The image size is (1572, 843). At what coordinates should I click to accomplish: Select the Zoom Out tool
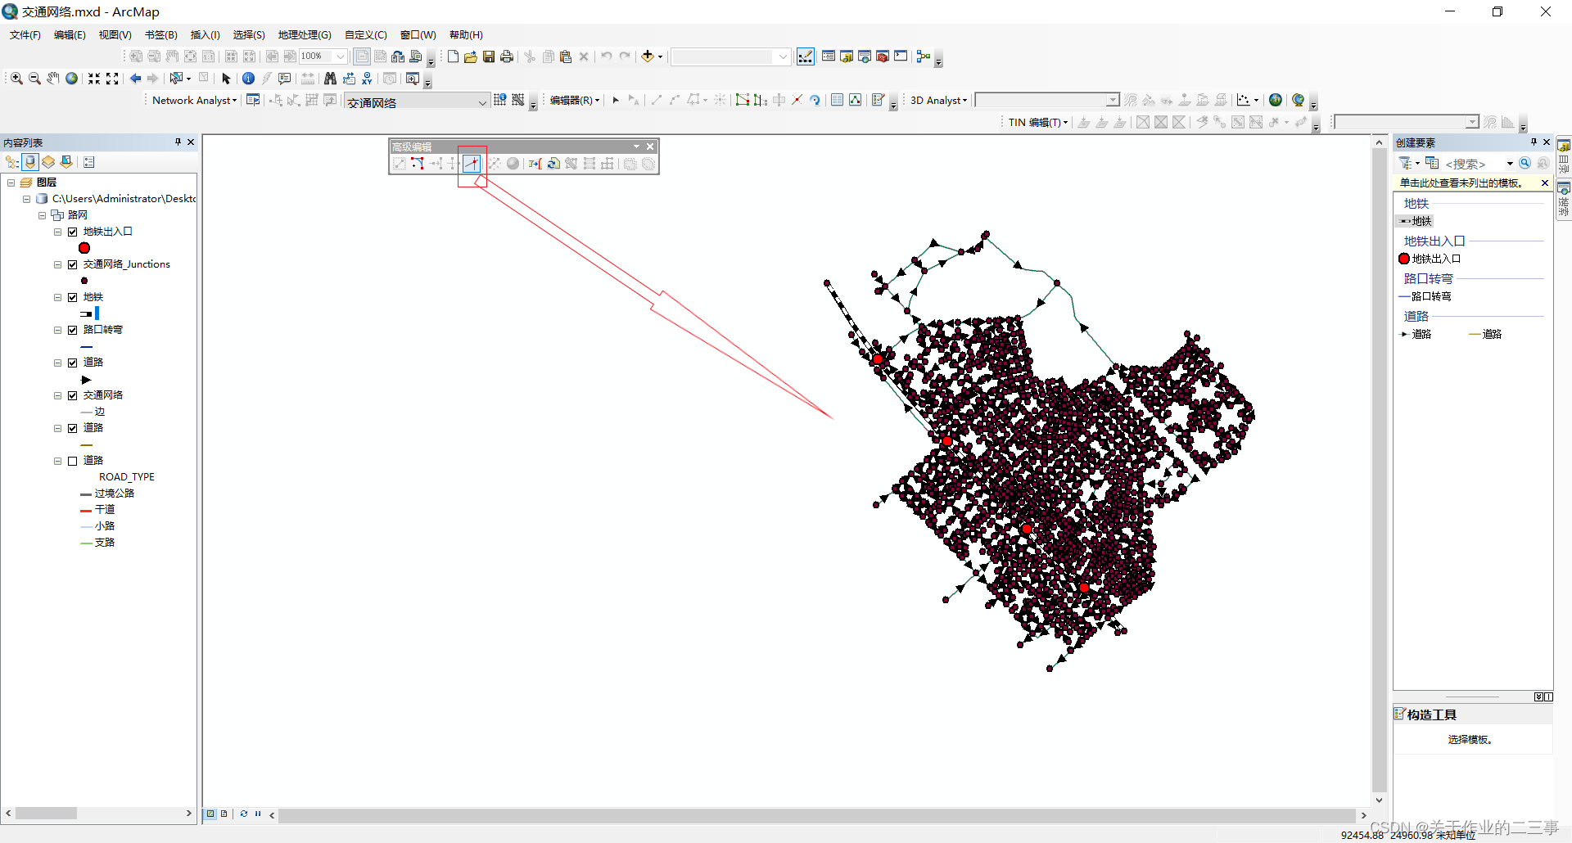[x=34, y=79]
